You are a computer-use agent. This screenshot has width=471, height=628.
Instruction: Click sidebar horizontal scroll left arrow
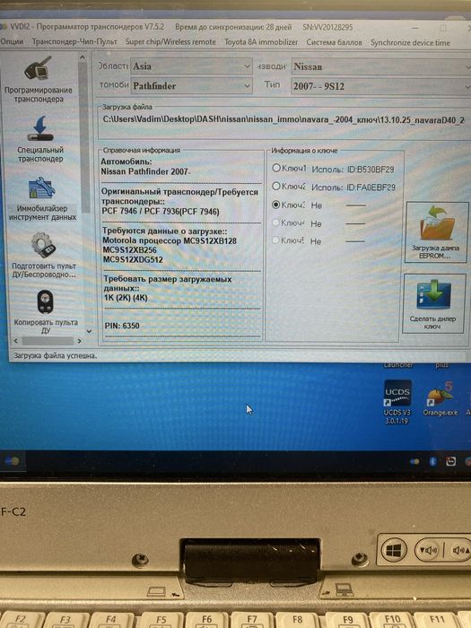click(16, 341)
